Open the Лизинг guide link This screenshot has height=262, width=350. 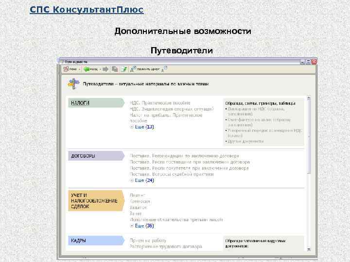[x=137, y=195]
